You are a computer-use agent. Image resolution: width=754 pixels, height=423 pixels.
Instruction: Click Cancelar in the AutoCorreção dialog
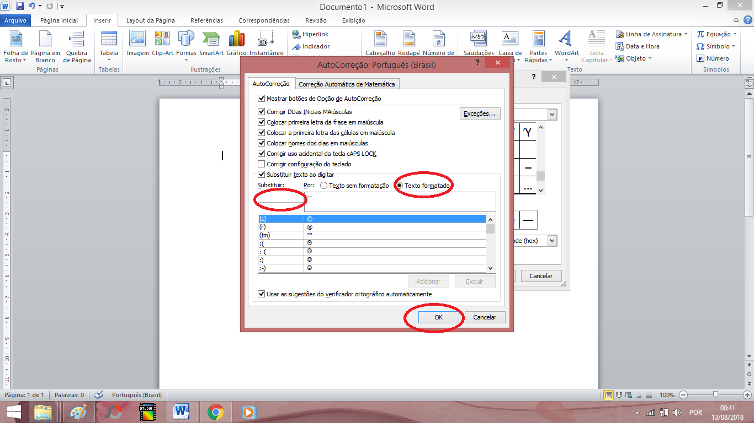pos(485,317)
